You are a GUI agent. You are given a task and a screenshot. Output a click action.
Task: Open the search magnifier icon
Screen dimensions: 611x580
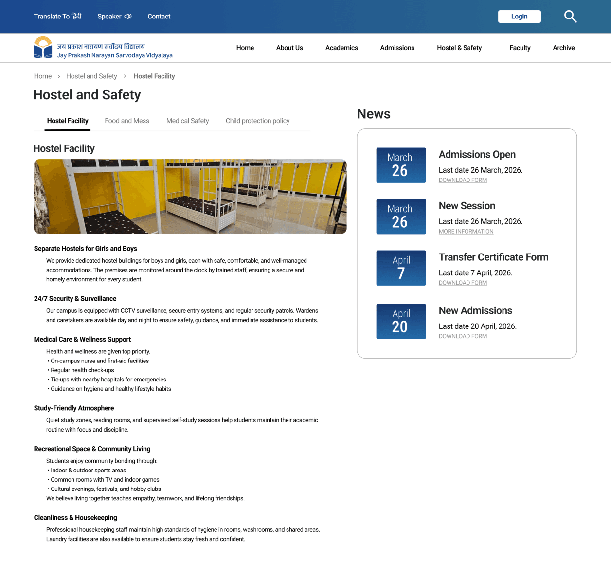coord(570,17)
